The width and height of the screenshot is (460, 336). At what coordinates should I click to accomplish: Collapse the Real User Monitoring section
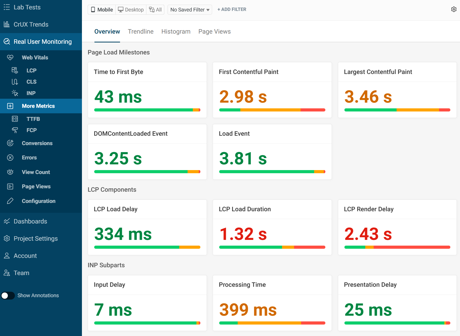click(43, 41)
